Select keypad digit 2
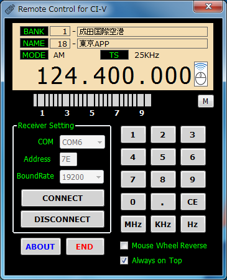The image size is (227, 280). [x=163, y=134]
